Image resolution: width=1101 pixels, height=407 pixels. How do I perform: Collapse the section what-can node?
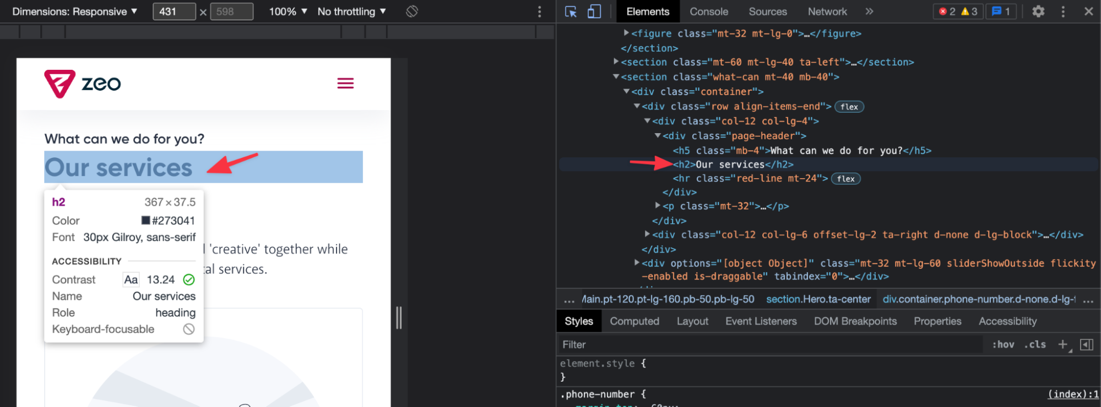(616, 77)
